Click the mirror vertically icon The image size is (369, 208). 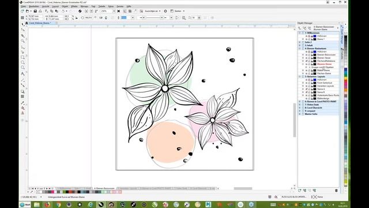click(106, 18)
